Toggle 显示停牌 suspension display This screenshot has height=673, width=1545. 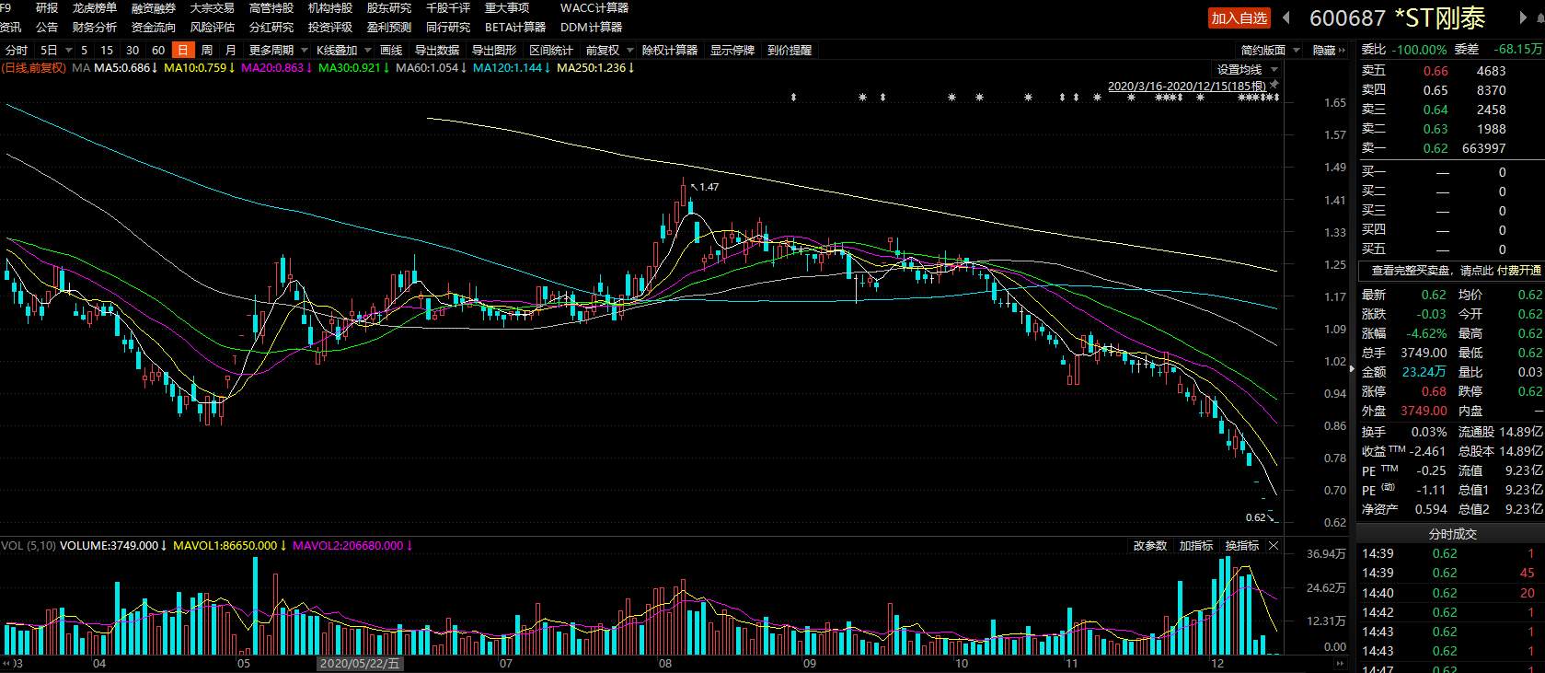pos(732,51)
